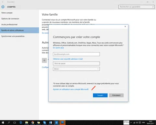Open Word from the taskbar

point(50,123)
